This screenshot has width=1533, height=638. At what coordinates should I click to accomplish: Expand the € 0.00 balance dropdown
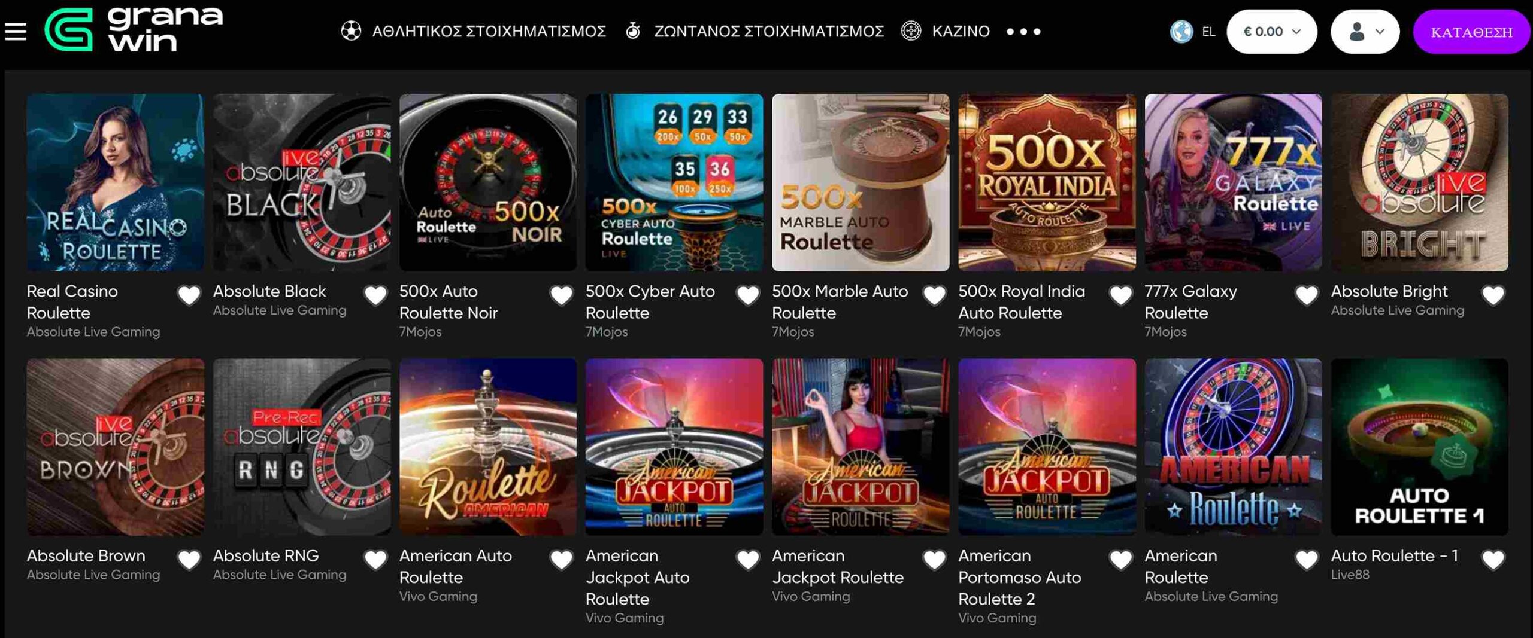(1272, 32)
